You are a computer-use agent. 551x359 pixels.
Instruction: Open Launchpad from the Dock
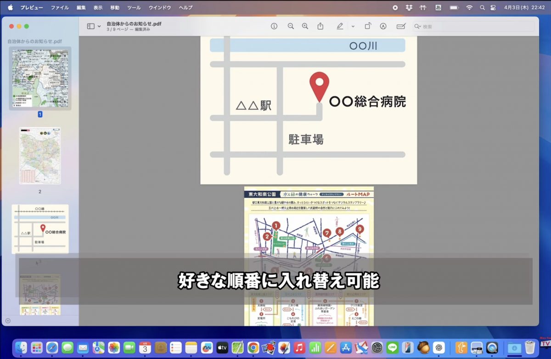(x=37, y=348)
